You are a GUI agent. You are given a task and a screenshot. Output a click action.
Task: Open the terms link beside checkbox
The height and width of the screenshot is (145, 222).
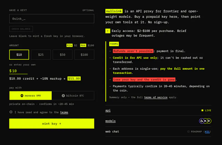point(64,112)
